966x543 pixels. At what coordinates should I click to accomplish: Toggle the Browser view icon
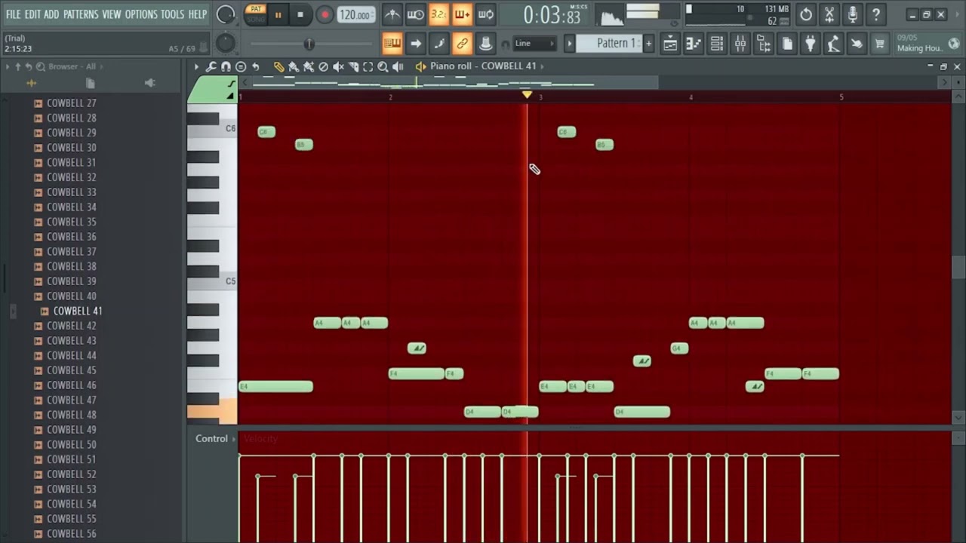pos(764,44)
